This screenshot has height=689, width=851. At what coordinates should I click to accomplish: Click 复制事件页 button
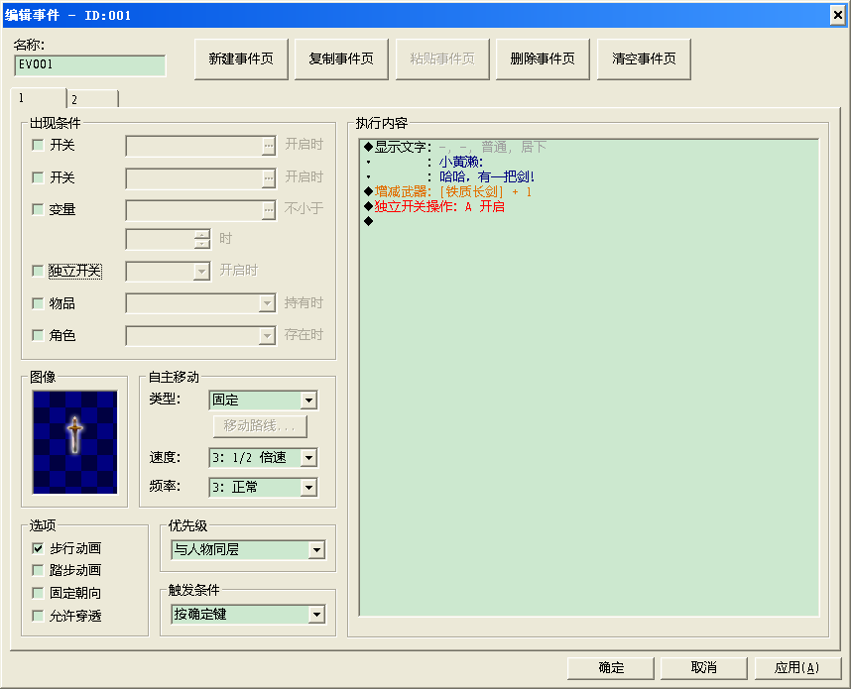(341, 59)
